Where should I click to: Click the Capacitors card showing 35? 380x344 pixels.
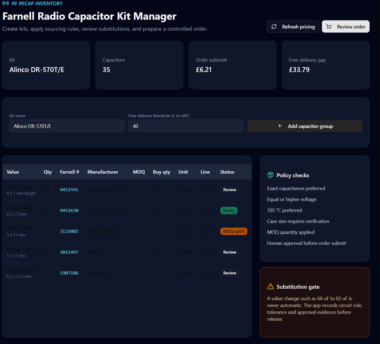point(139,65)
